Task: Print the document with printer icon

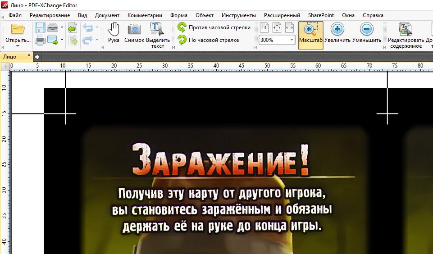Action: 40,40
